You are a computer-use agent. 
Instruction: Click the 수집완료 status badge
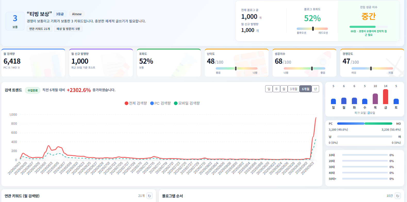pos(33,90)
